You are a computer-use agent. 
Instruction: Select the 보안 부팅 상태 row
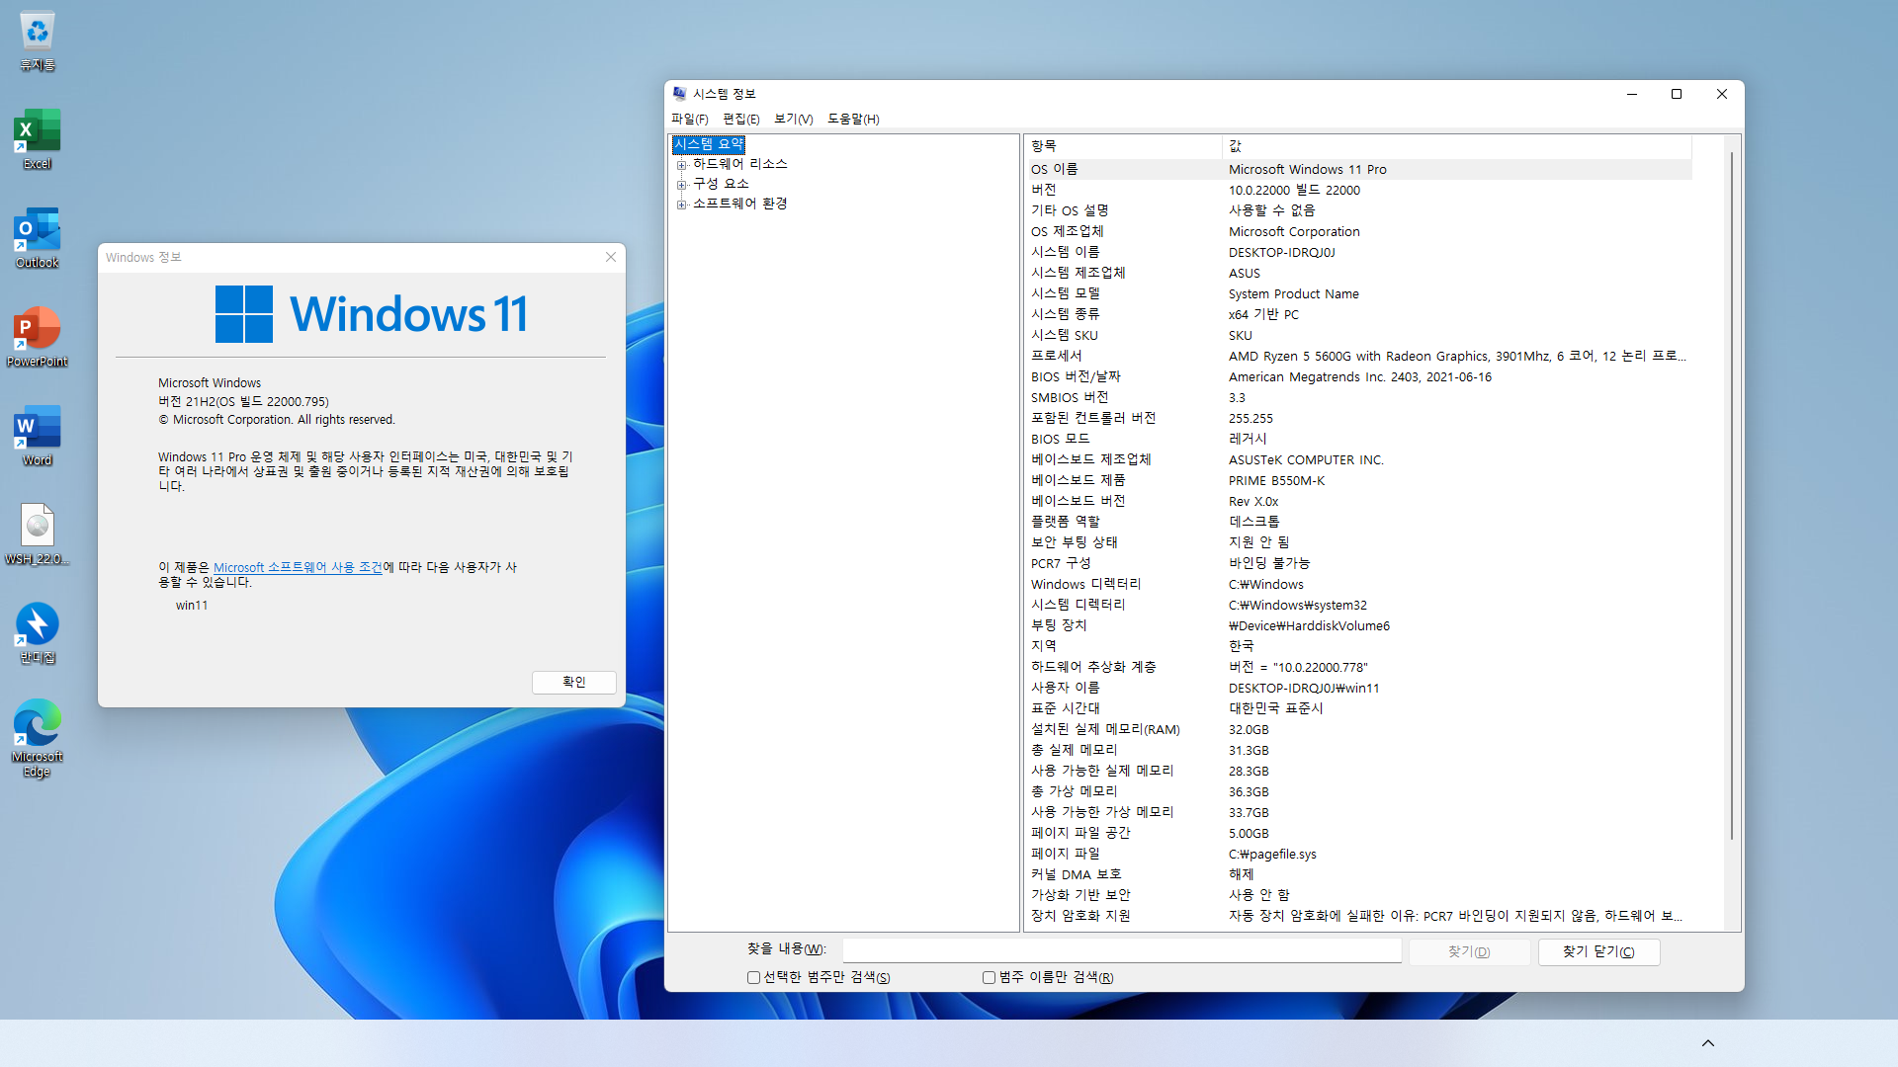click(x=1359, y=542)
